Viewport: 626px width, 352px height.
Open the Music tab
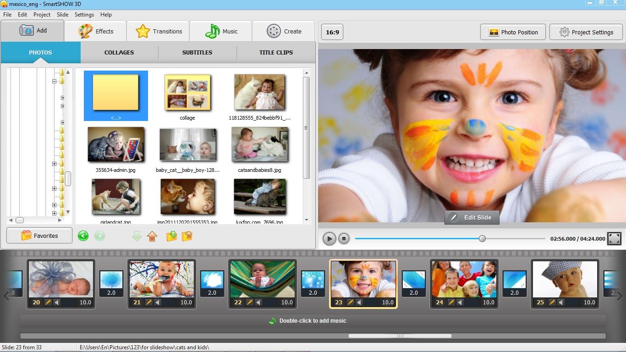tap(221, 31)
